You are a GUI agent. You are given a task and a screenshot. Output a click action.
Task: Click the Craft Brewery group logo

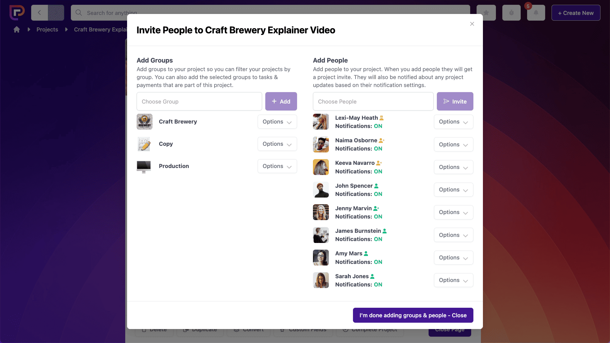coord(145,122)
